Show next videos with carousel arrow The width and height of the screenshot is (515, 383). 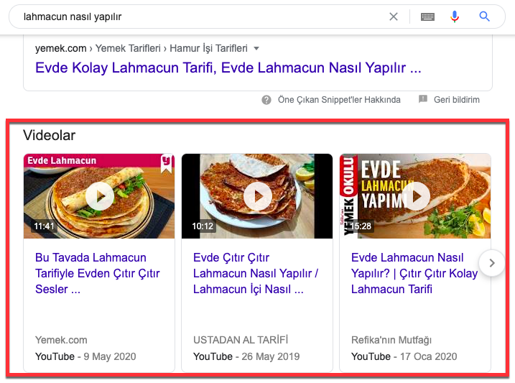492,263
